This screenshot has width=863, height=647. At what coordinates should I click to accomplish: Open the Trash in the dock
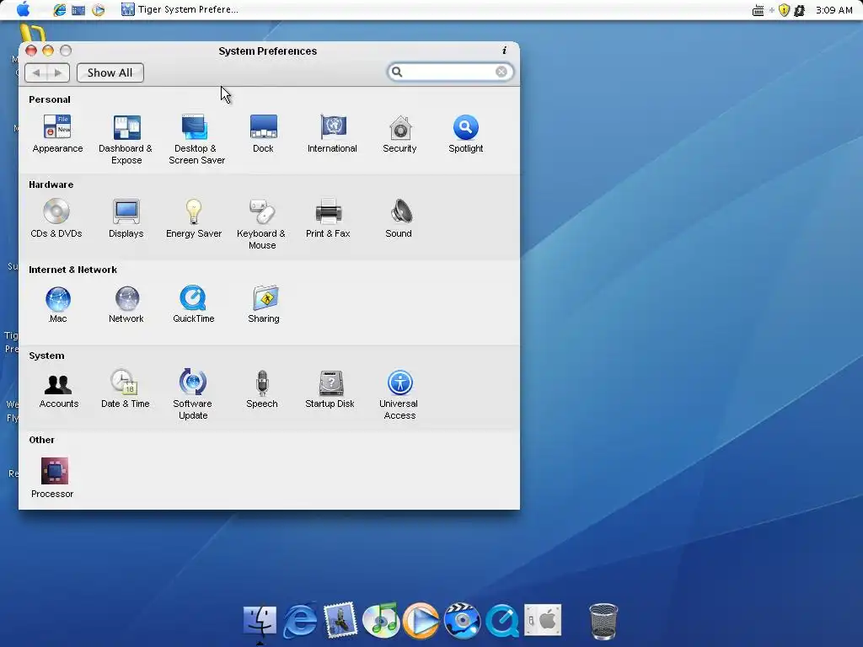pyautogui.click(x=603, y=622)
